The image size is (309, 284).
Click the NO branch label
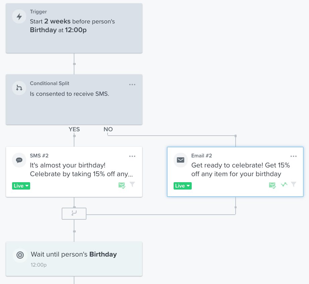pos(108,129)
